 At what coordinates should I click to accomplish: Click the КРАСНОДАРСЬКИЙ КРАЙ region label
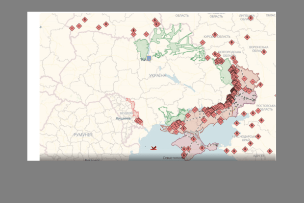[x=247, y=138]
